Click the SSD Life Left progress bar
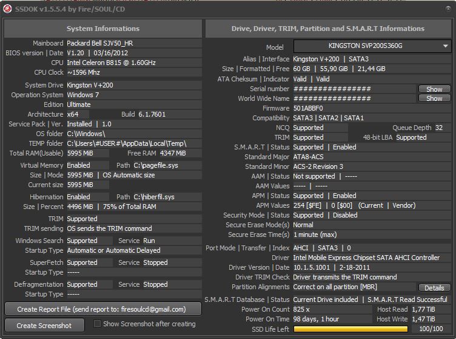Screen dimensions: 456x339 pyautogui.click(x=350, y=329)
